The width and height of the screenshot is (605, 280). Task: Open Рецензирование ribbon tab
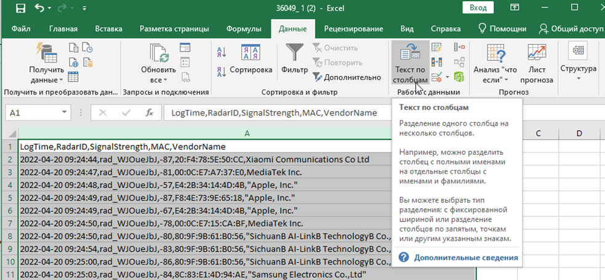(x=353, y=29)
